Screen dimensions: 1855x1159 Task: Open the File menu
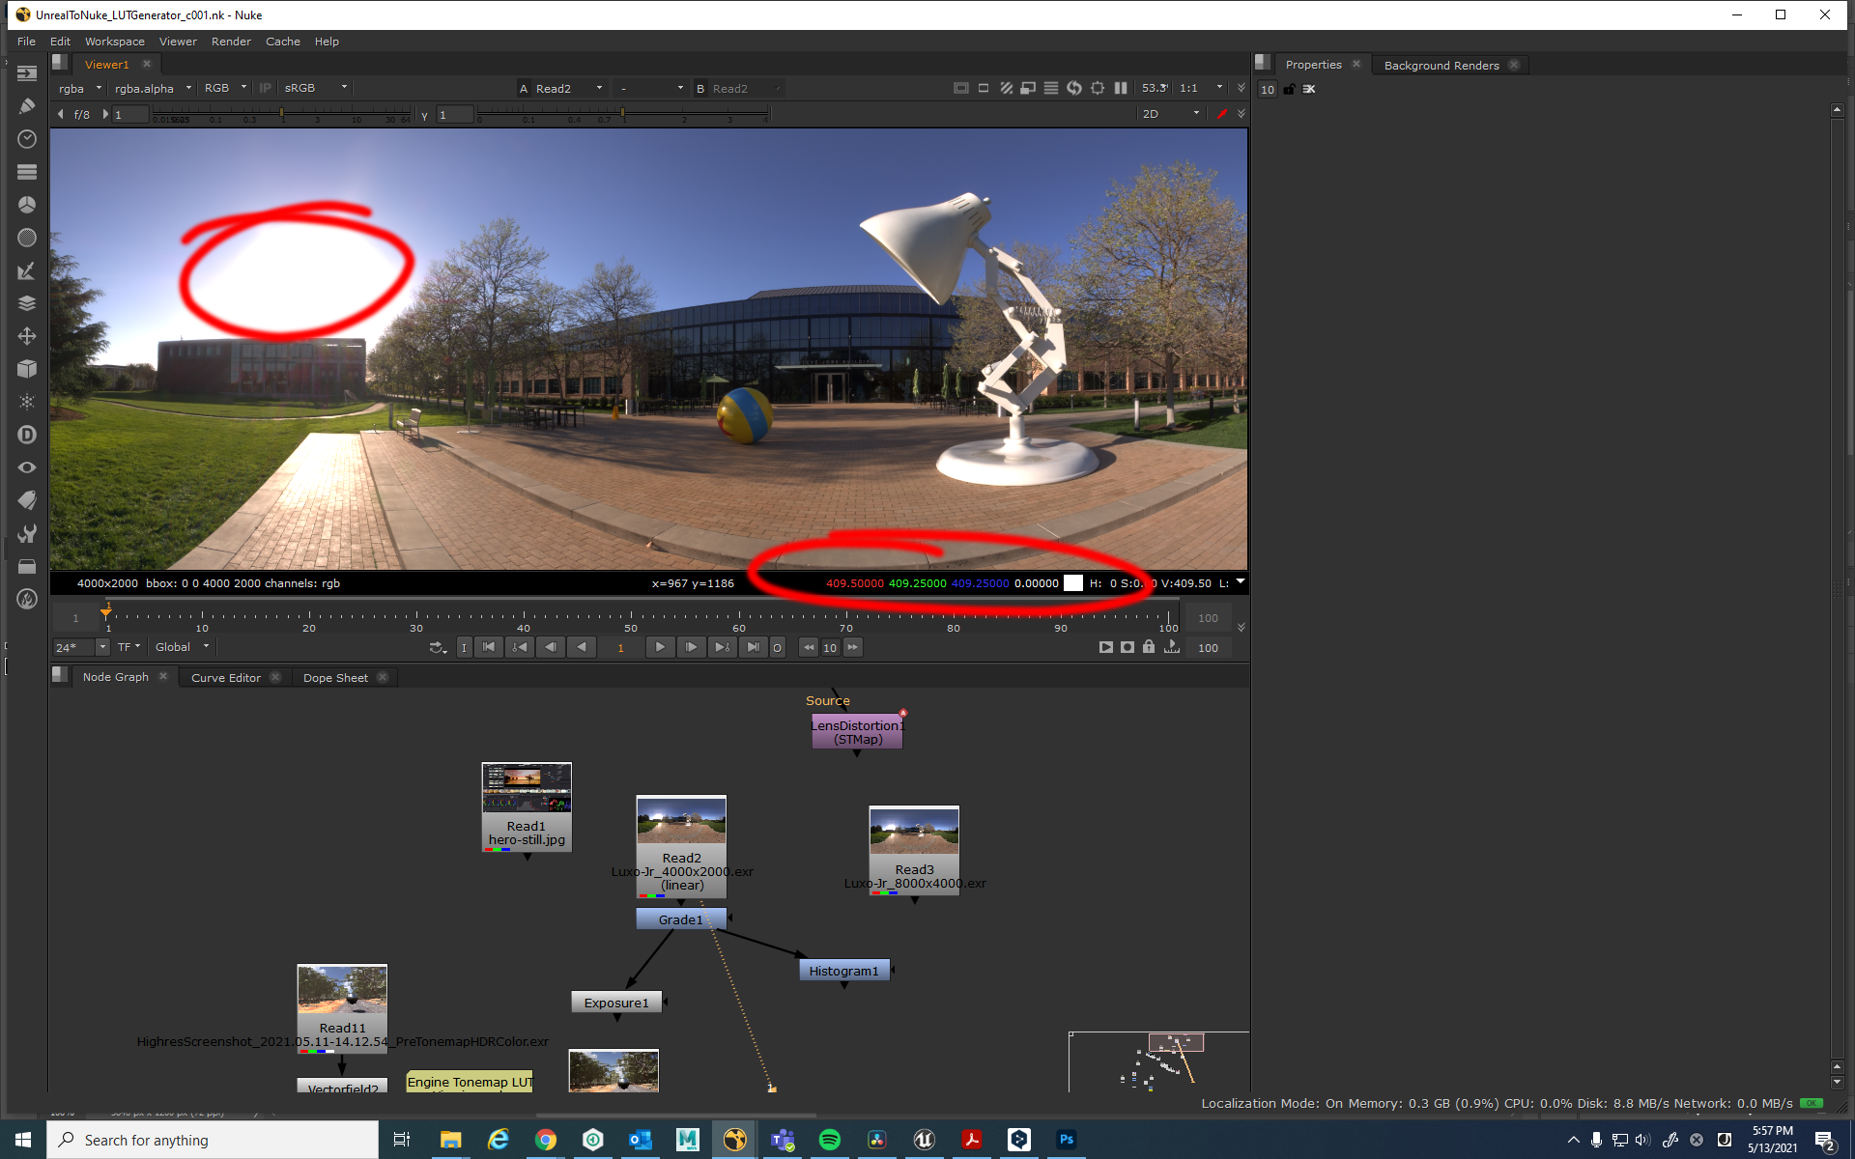pyautogui.click(x=26, y=42)
